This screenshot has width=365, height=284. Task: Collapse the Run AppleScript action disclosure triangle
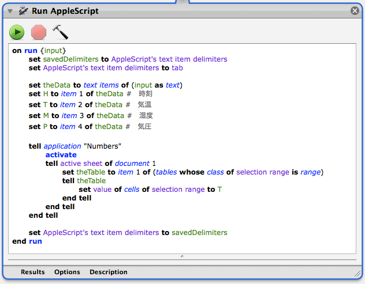coord(10,11)
